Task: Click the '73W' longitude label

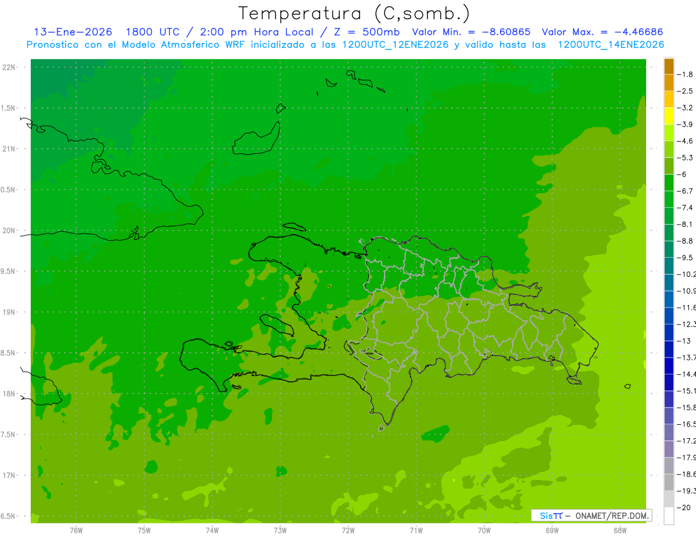Action: pyautogui.click(x=280, y=530)
